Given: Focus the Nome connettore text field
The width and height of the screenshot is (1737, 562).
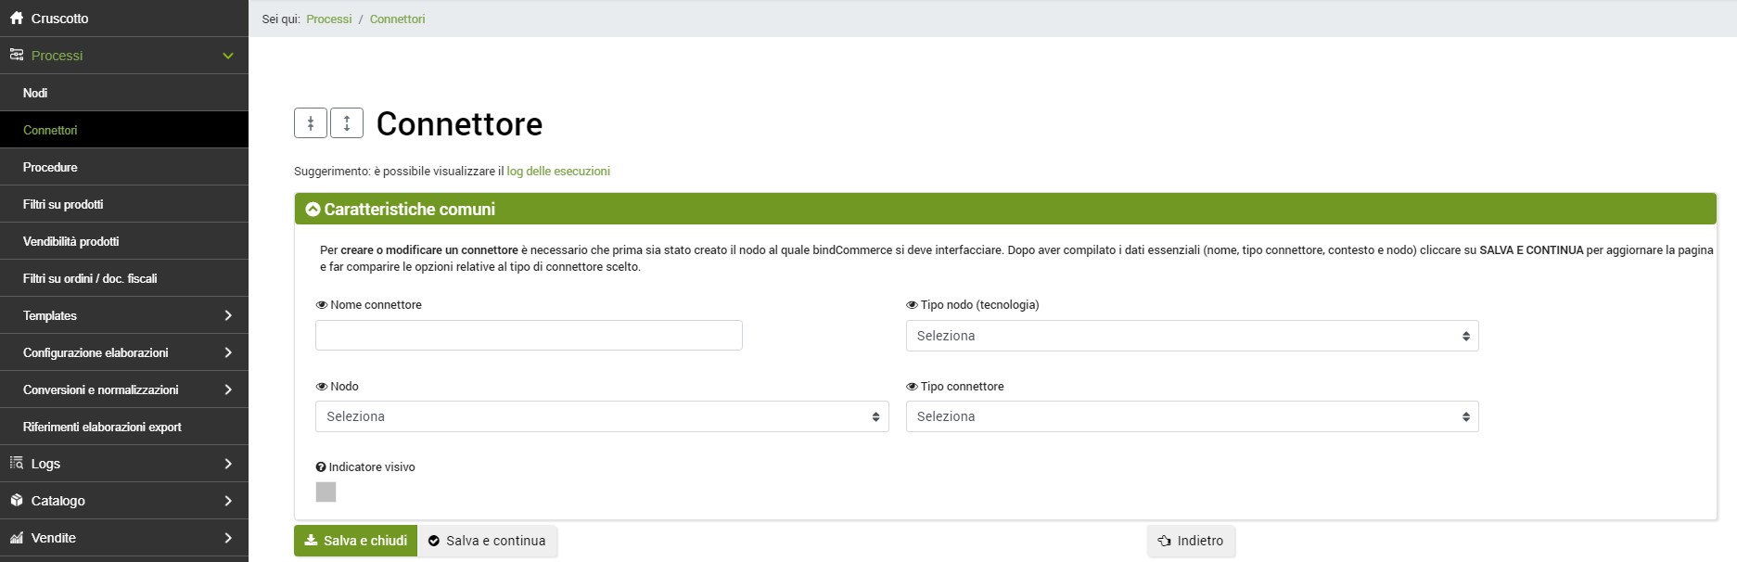Looking at the screenshot, I should click(x=529, y=336).
